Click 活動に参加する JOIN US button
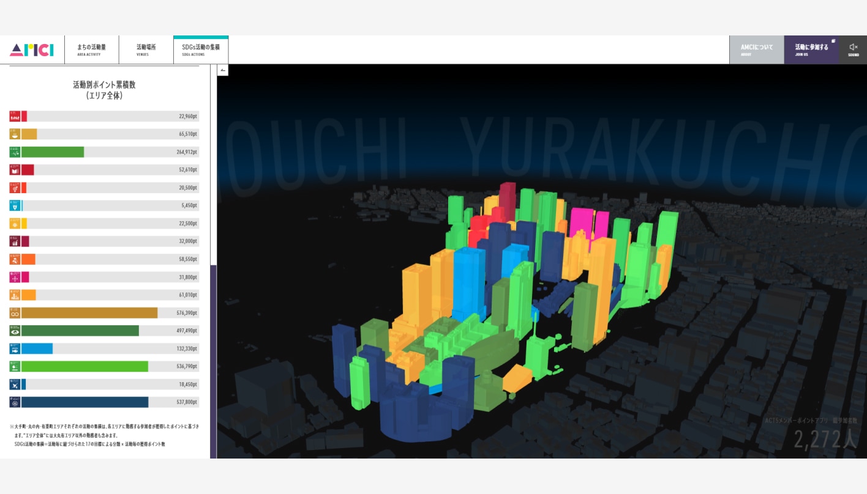The image size is (867, 494). point(812,50)
